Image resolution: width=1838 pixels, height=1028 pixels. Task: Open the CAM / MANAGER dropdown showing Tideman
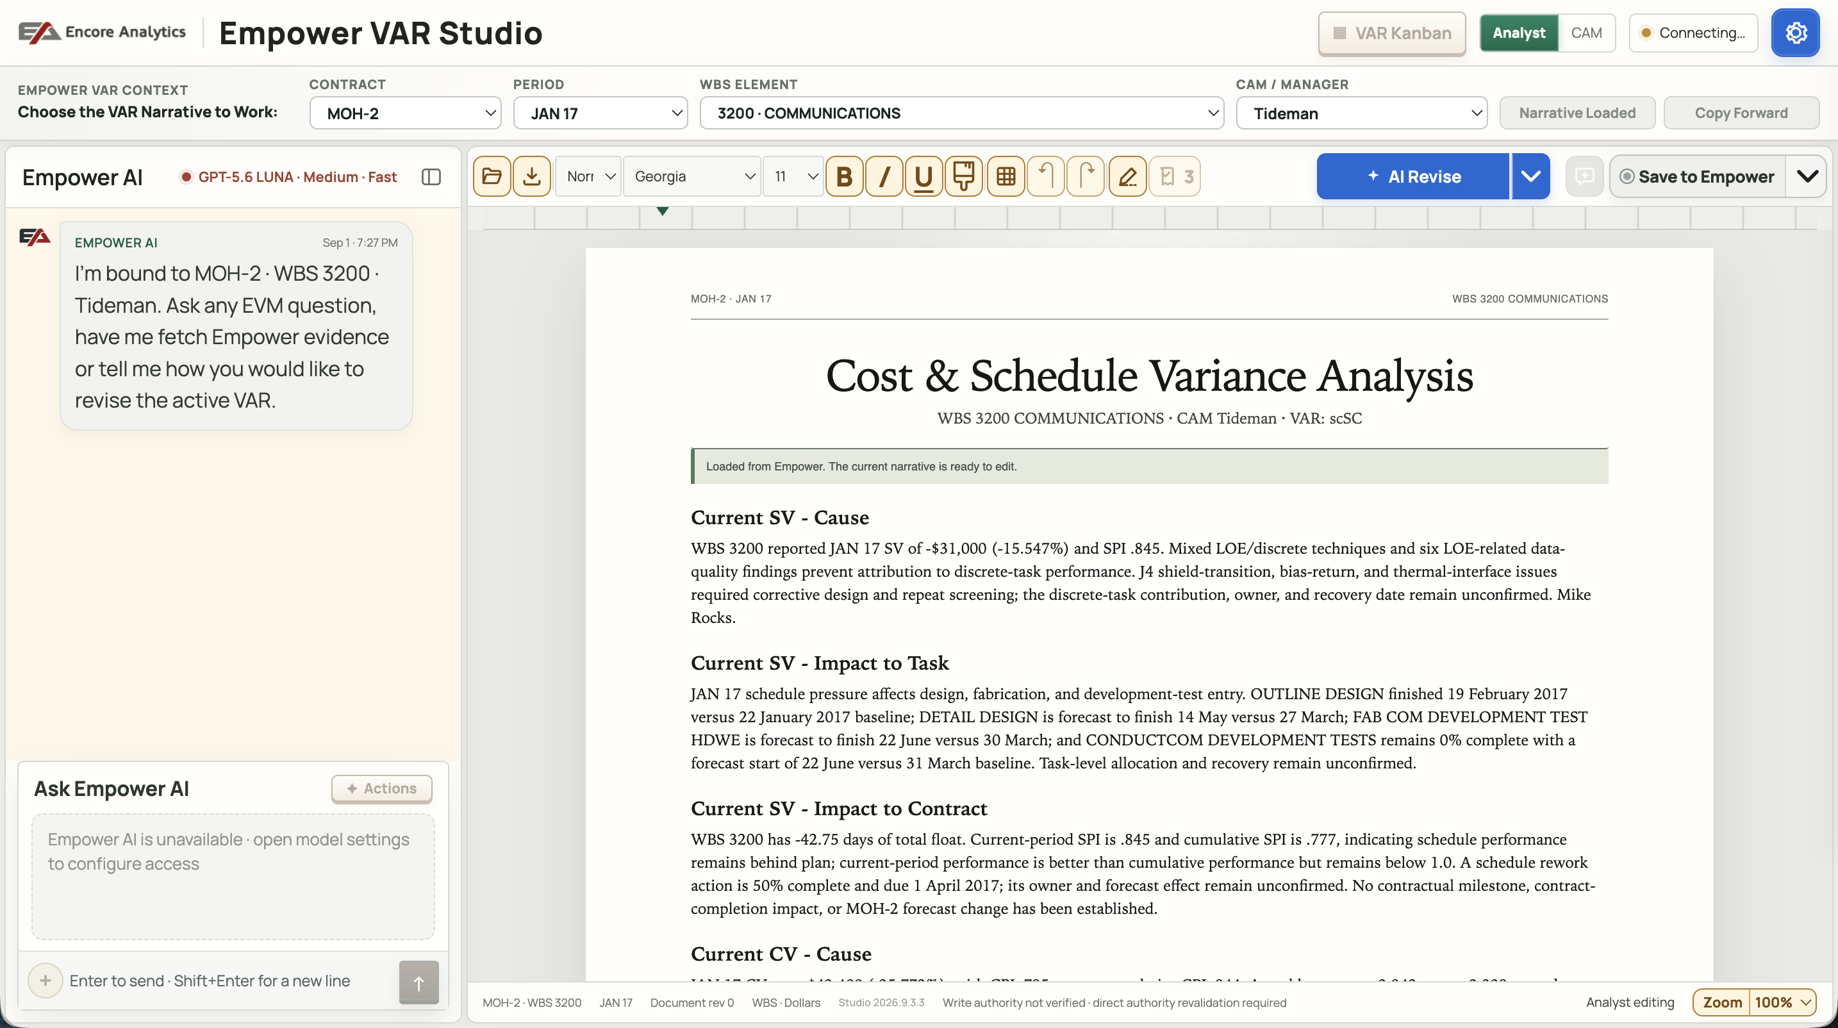(x=1361, y=113)
